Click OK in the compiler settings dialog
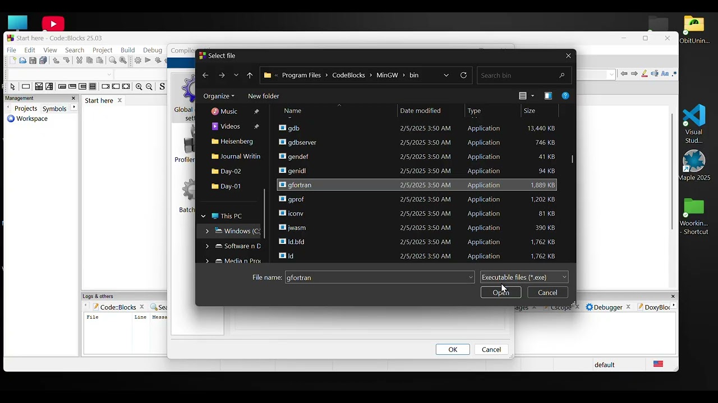 (x=453, y=349)
